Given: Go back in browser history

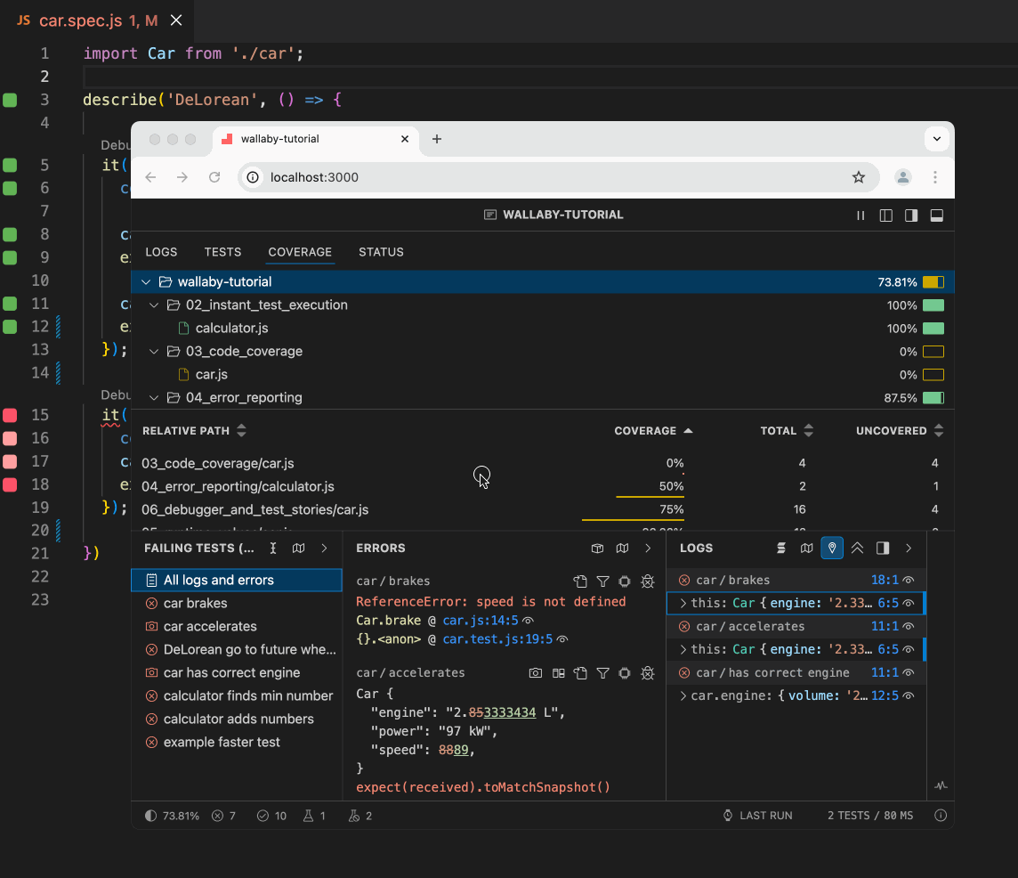Looking at the screenshot, I should point(150,177).
